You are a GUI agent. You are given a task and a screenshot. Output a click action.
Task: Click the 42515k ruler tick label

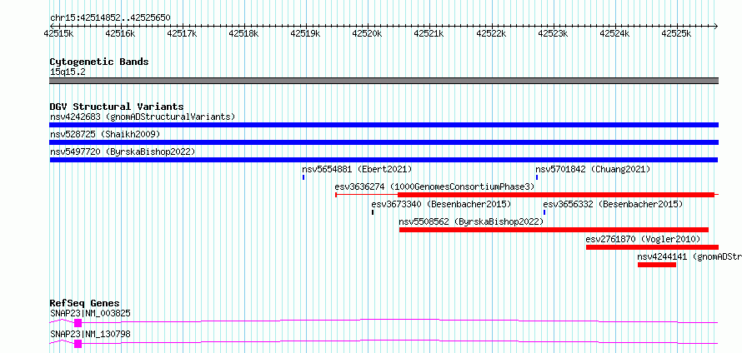(58, 33)
